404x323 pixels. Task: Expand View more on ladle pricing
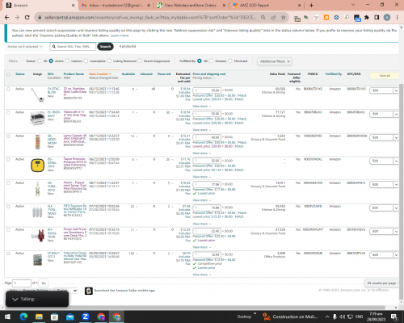click(x=201, y=107)
